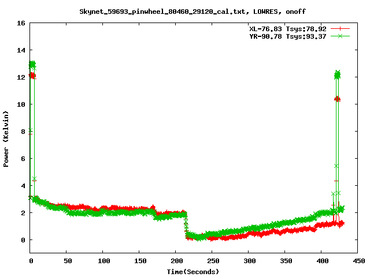Click the x-axis tick label 150
Screen dimensions: 370x277
140,261
